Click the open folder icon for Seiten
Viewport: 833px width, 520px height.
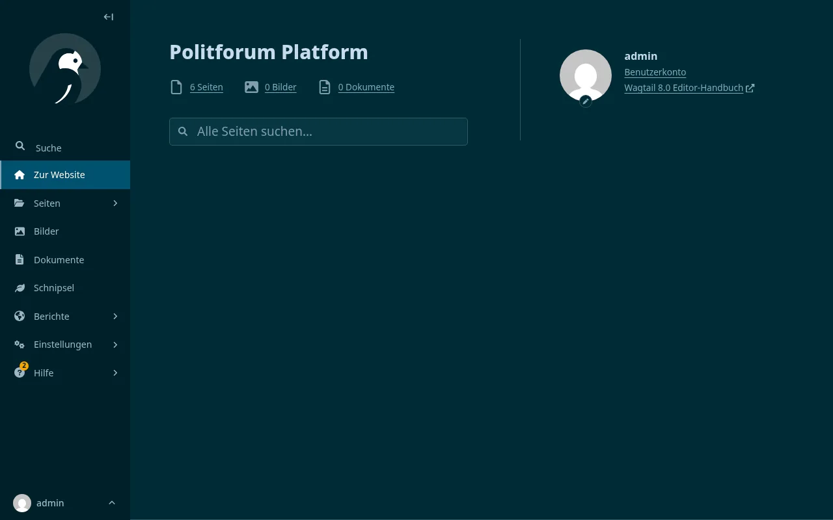[20, 203]
